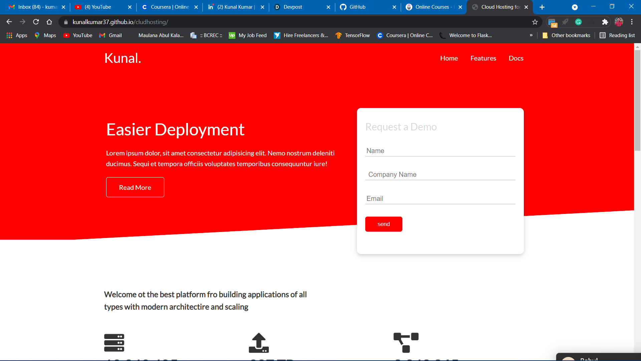
Task: Reload the current page
Action: click(36, 22)
